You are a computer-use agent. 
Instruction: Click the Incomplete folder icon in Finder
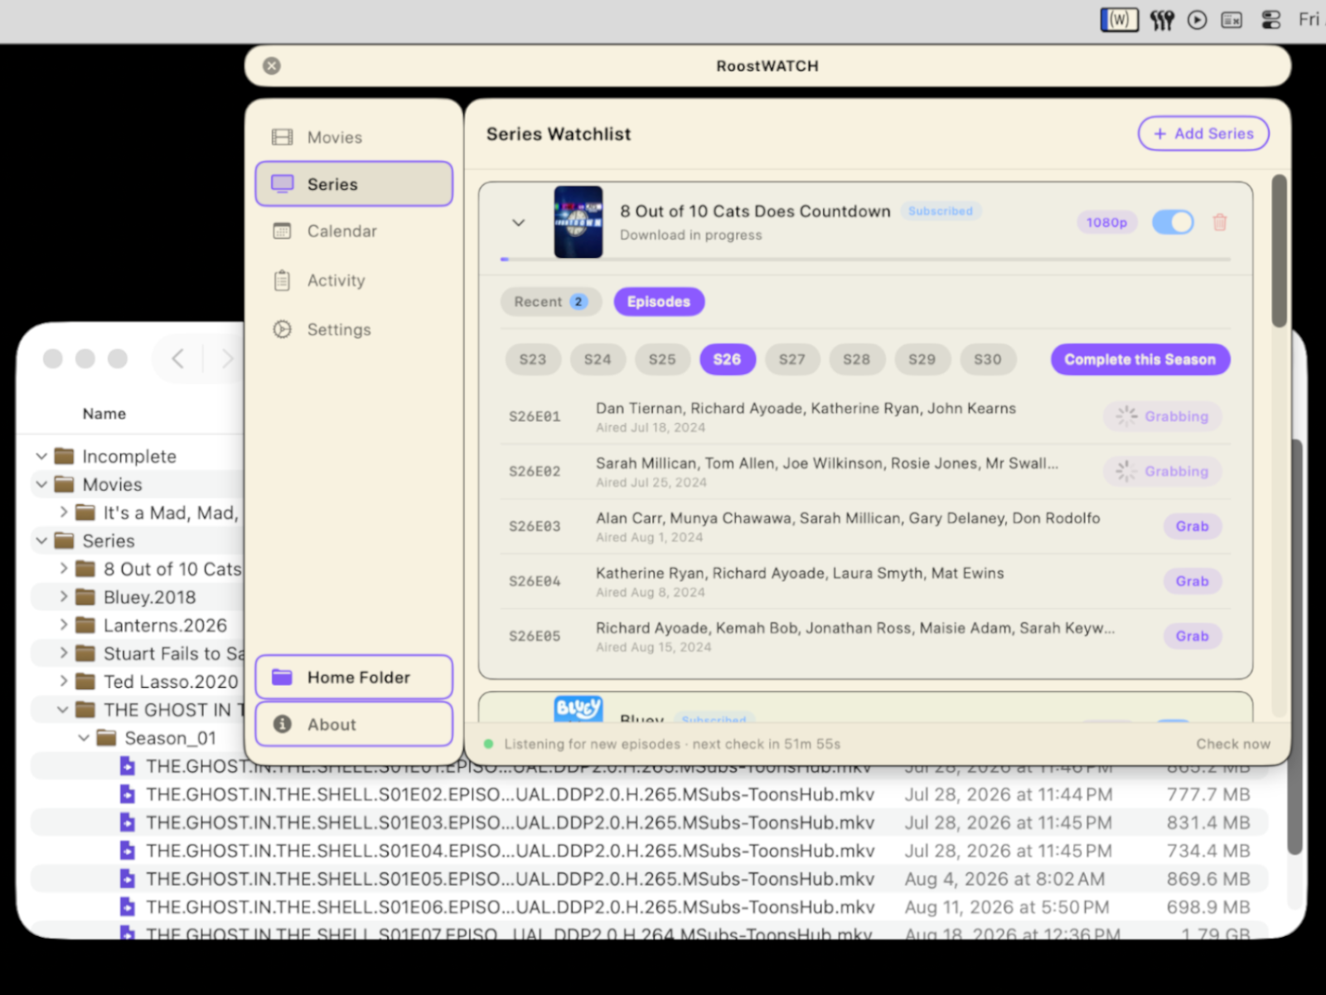coord(65,456)
